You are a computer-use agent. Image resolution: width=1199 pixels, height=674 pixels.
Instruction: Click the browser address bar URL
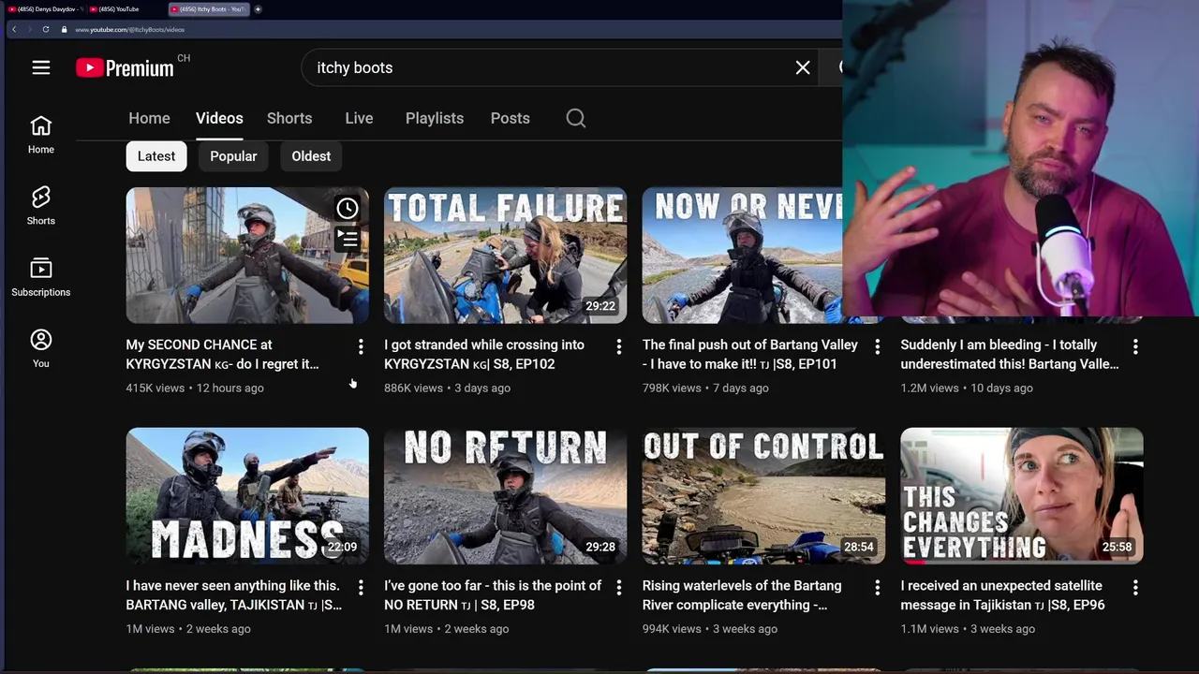click(129, 30)
